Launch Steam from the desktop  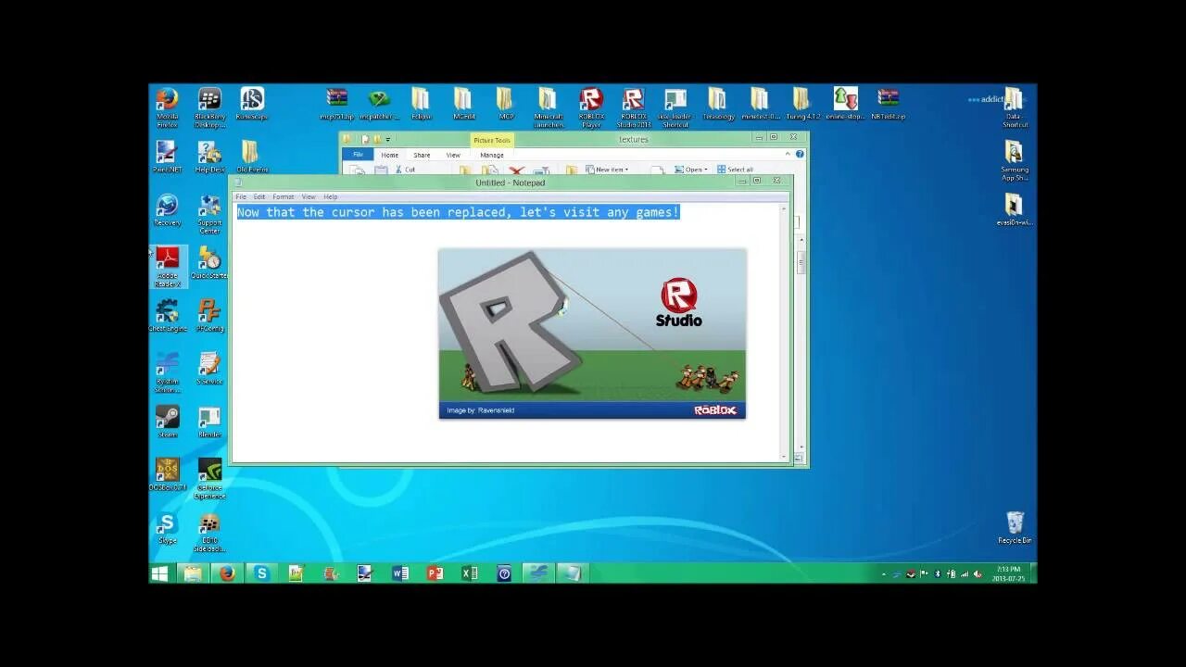tap(167, 422)
